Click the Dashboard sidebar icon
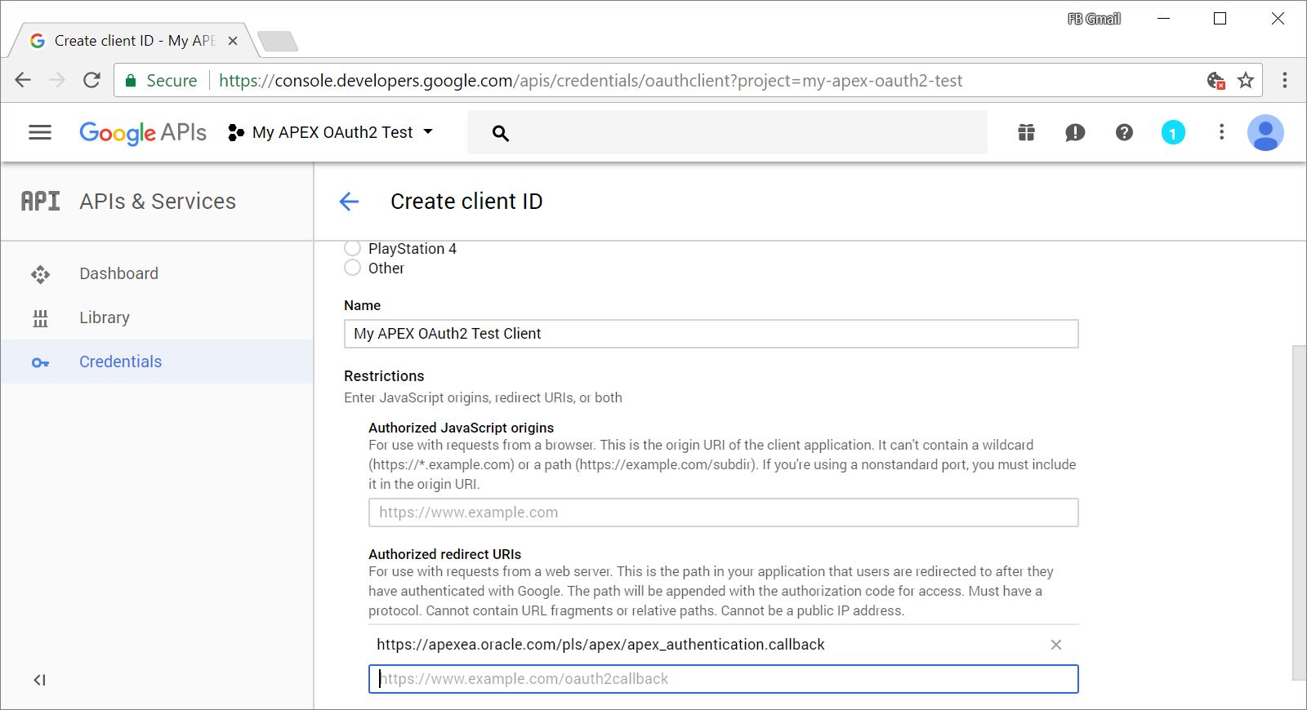Image resolution: width=1307 pixels, height=710 pixels. (x=40, y=274)
